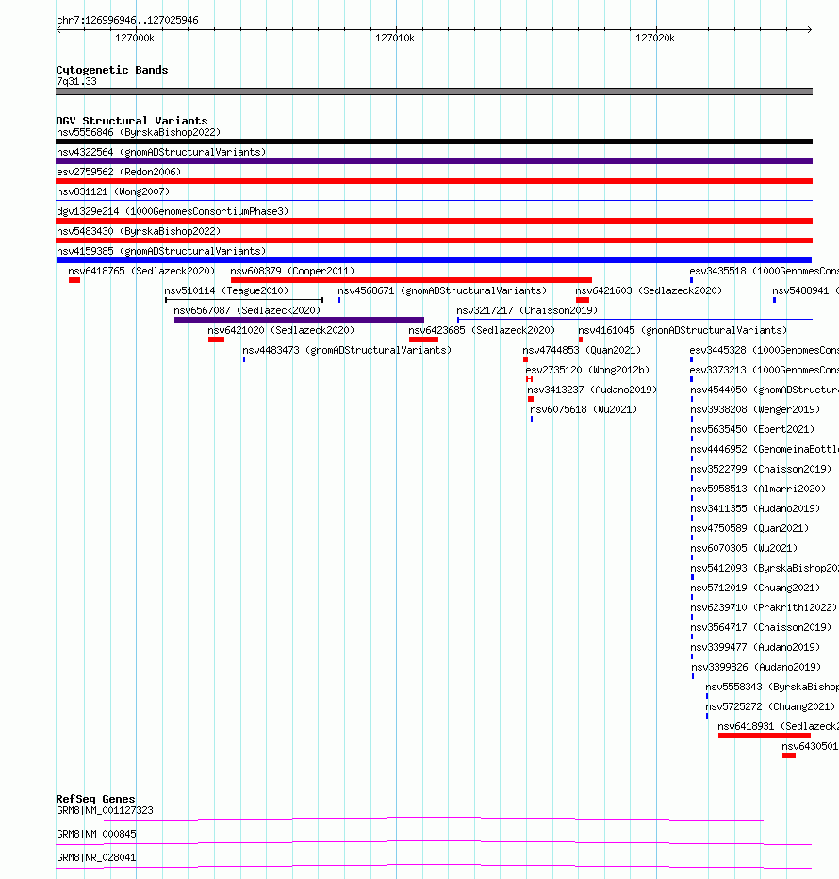Select the black nsv5556846 variant bar
The height and width of the screenshot is (879, 839).
coord(434,141)
